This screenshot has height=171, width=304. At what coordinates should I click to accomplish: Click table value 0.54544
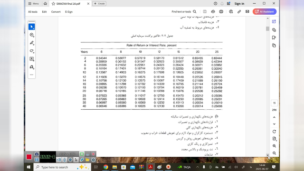tap(101, 58)
